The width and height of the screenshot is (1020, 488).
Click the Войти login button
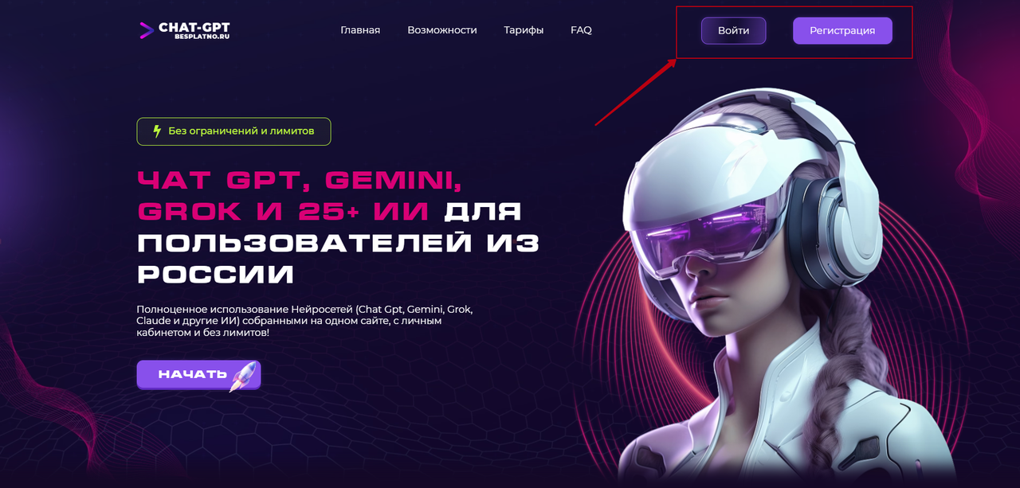[x=733, y=30]
